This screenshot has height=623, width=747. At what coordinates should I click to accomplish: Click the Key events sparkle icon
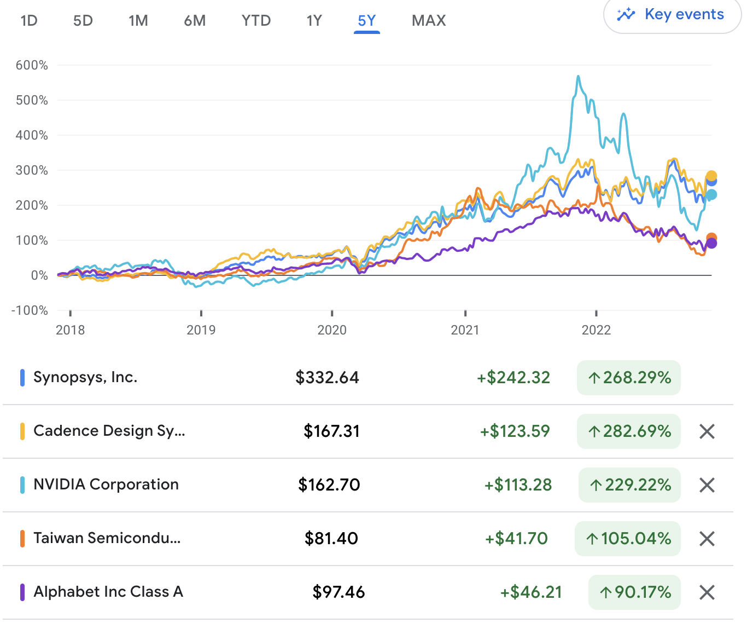point(626,15)
